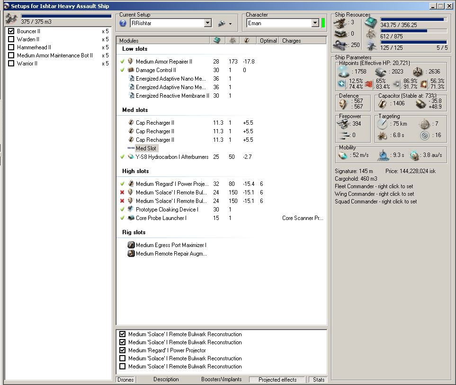Click Fleet Commander right click to set
456x385 pixels.
point(374,186)
